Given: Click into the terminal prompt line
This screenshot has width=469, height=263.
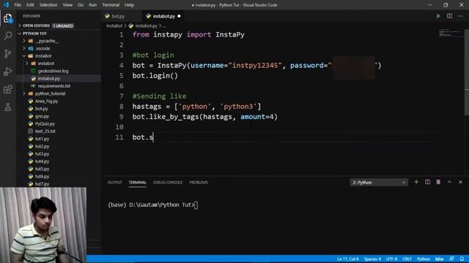Looking at the screenshot, I should coord(153,205).
